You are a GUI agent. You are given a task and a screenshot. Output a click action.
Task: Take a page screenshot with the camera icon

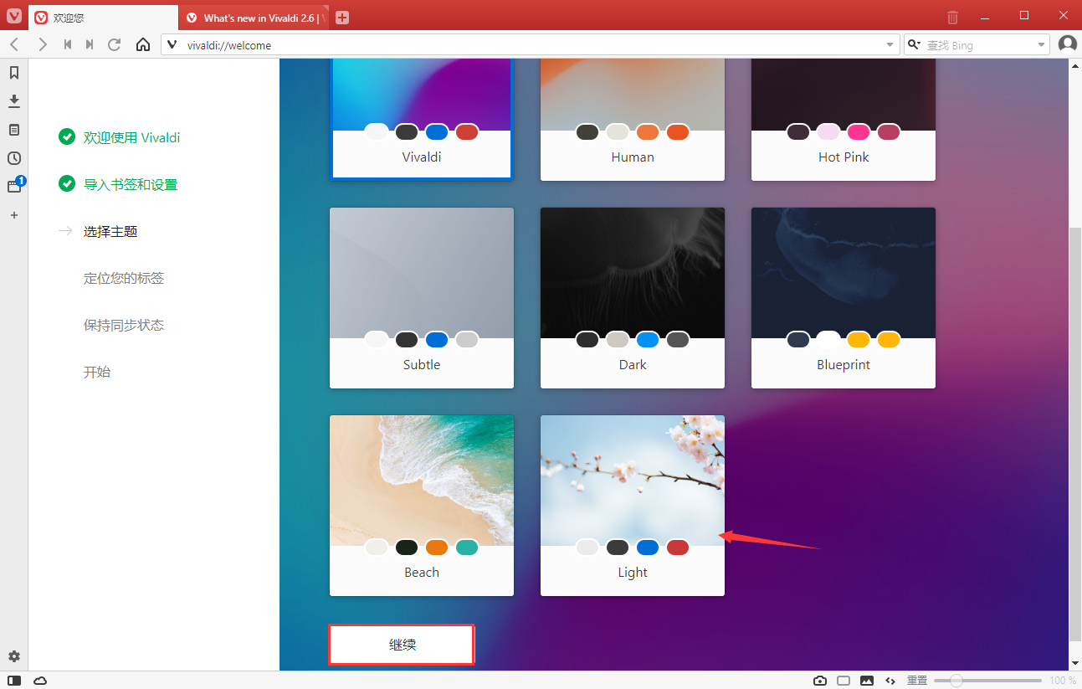pyautogui.click(x=819, y=681)
